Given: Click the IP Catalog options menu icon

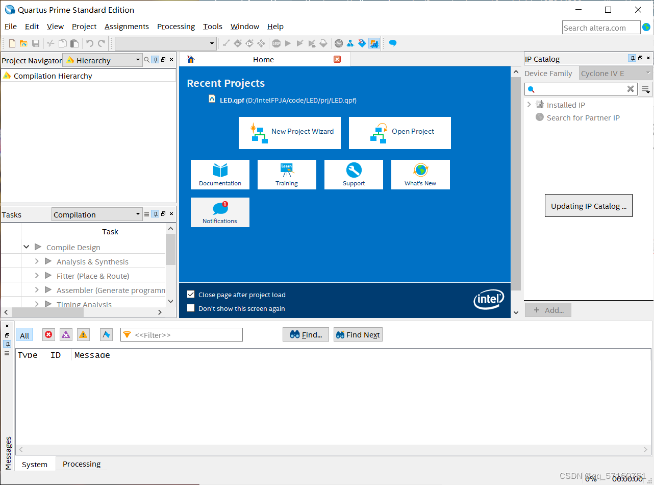Looking at the screenshot, I should point(646,89).
